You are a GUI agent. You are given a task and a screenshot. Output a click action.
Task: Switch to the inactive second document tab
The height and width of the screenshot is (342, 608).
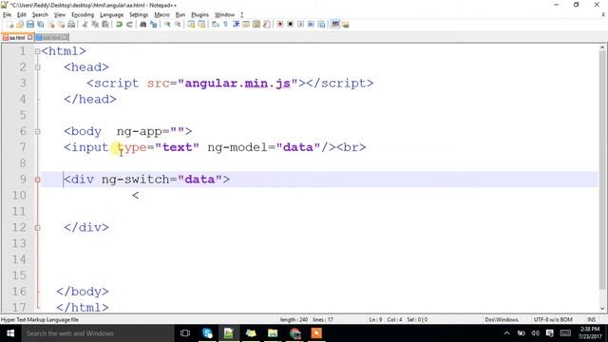click(52, 38)
